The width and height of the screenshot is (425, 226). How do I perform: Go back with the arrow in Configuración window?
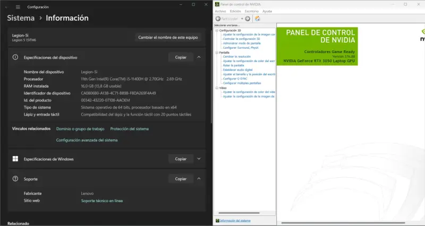[7, 7]
